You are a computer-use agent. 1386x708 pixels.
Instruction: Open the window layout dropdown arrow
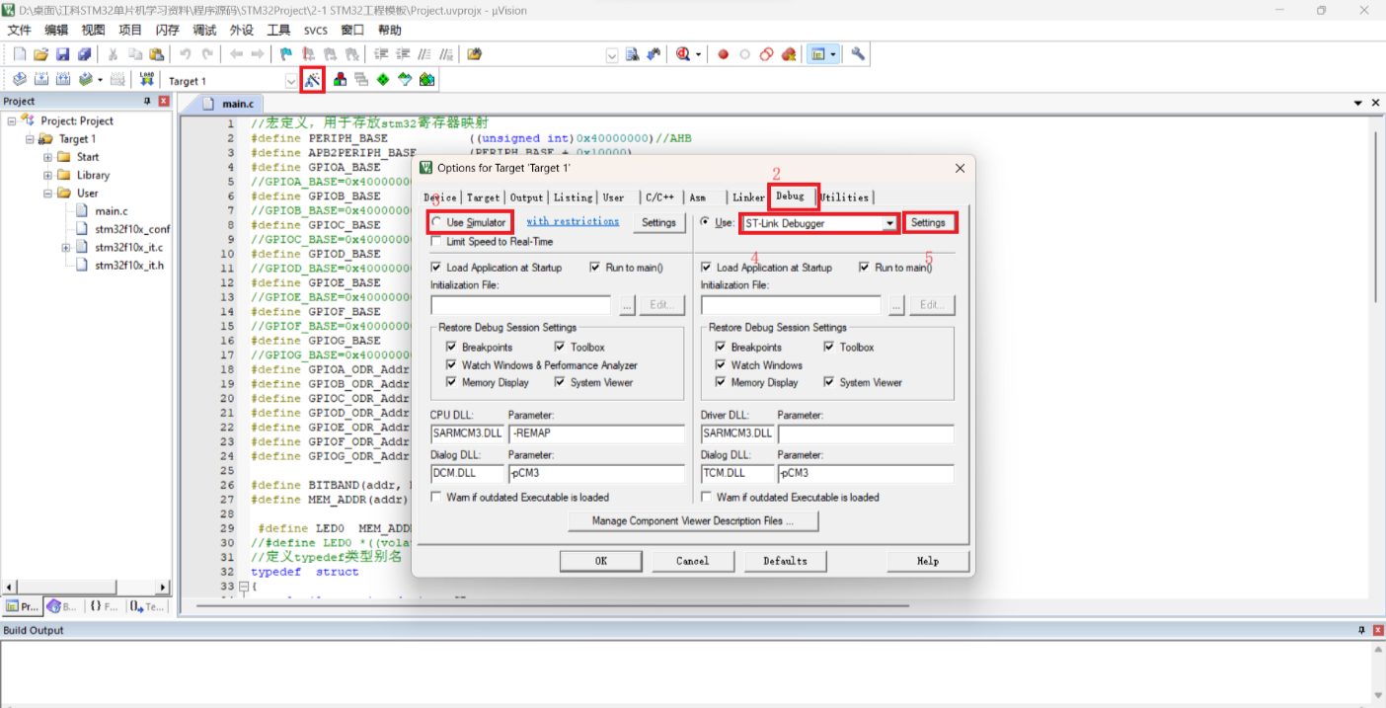click(834, 54)
